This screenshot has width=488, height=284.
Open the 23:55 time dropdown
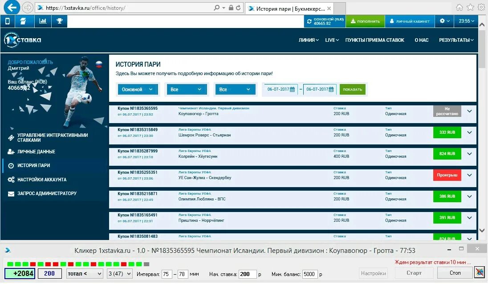point(466,21)
